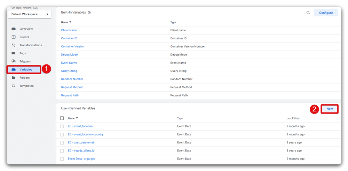348x171 pixels.
Task: Click the Overview briefcase icon
Action: point(14,29)
